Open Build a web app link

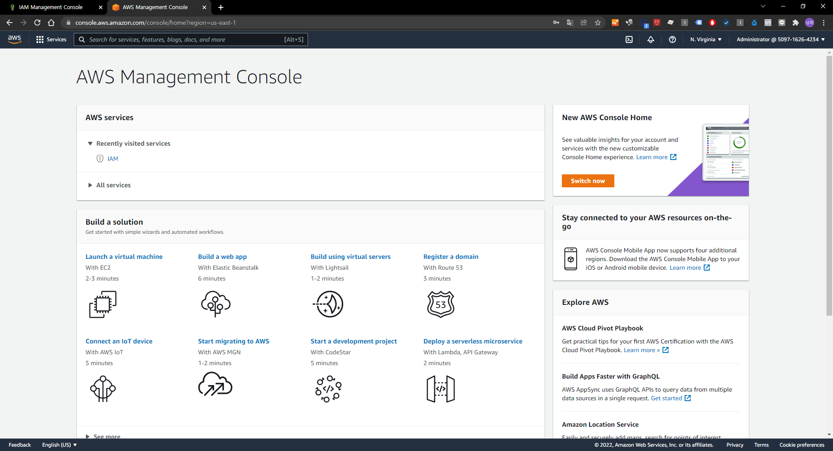tap(223, 257)
